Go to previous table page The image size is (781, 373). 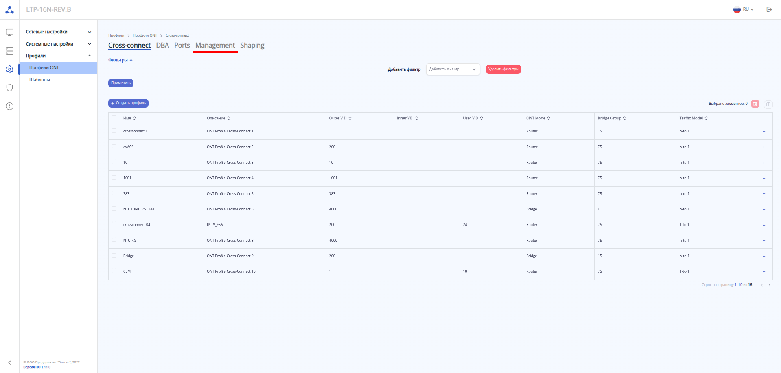click(x=762, y=285)
